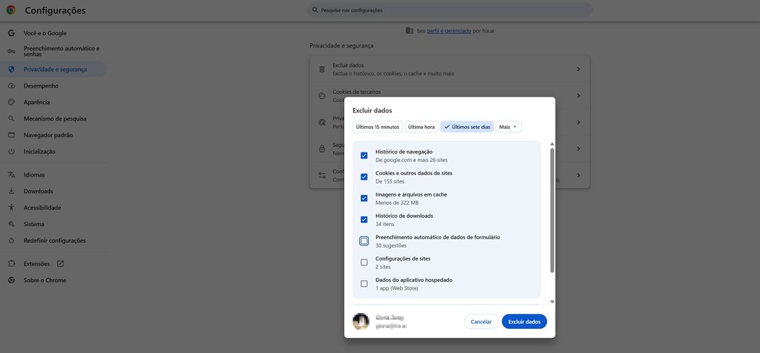Select the Última hora time option

pos(421,127)
